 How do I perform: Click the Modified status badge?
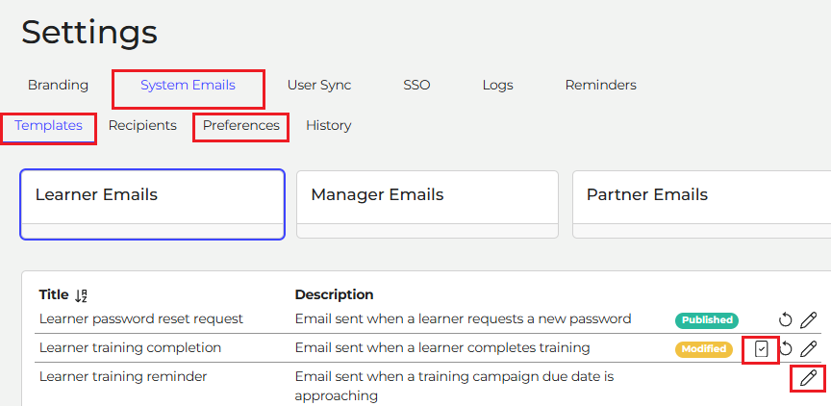704,349
